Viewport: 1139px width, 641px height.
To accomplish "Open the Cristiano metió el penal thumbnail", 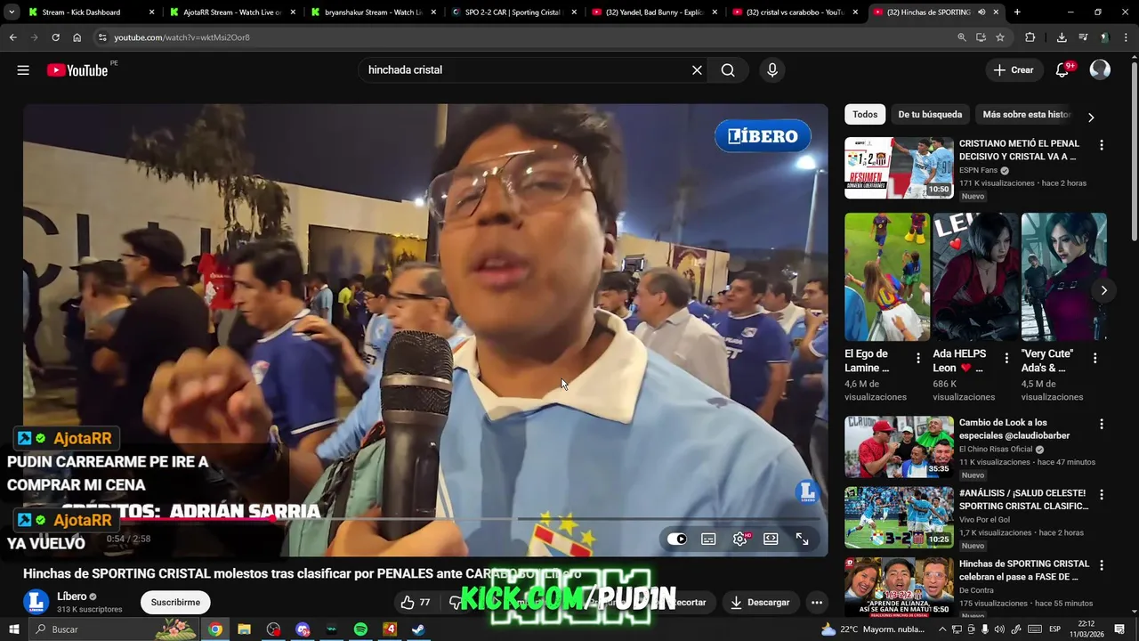I will tap(899, 167).
